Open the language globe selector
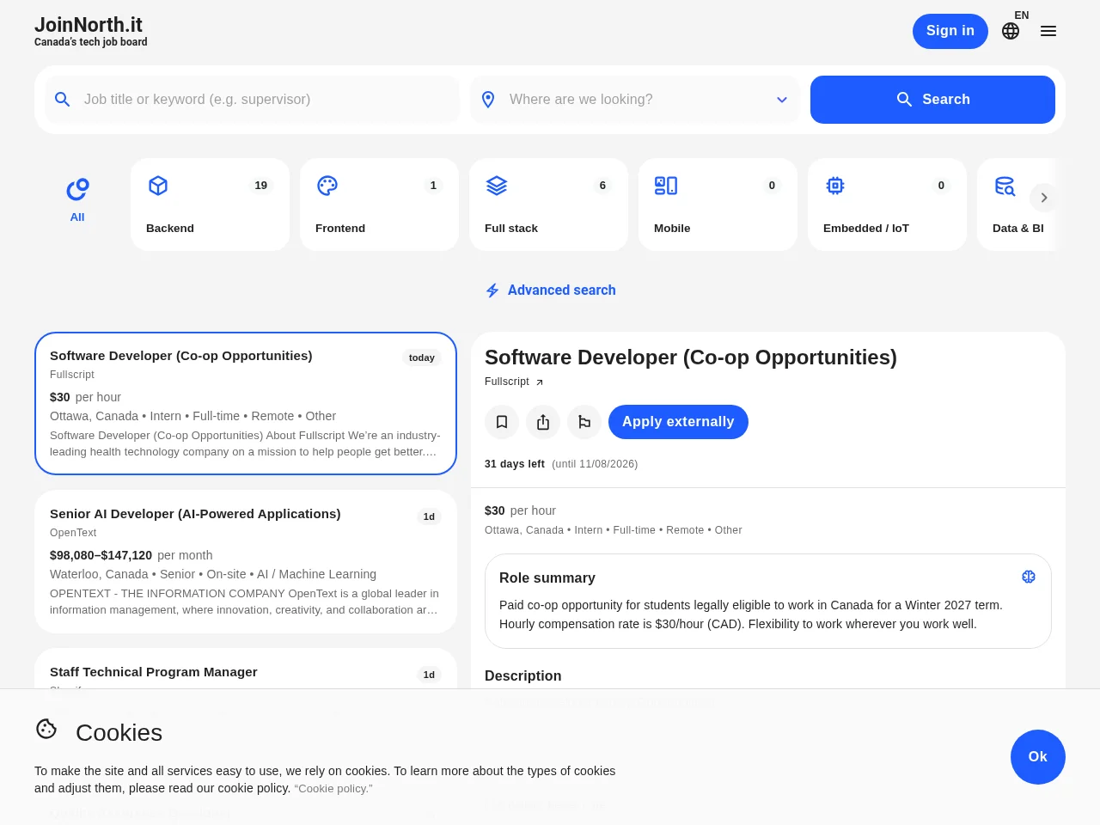Screen dimensions: 1100x825 pos(1011,31)
